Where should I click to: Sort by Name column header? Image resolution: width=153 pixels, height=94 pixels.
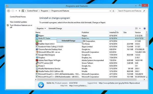(x=38, y=32)
